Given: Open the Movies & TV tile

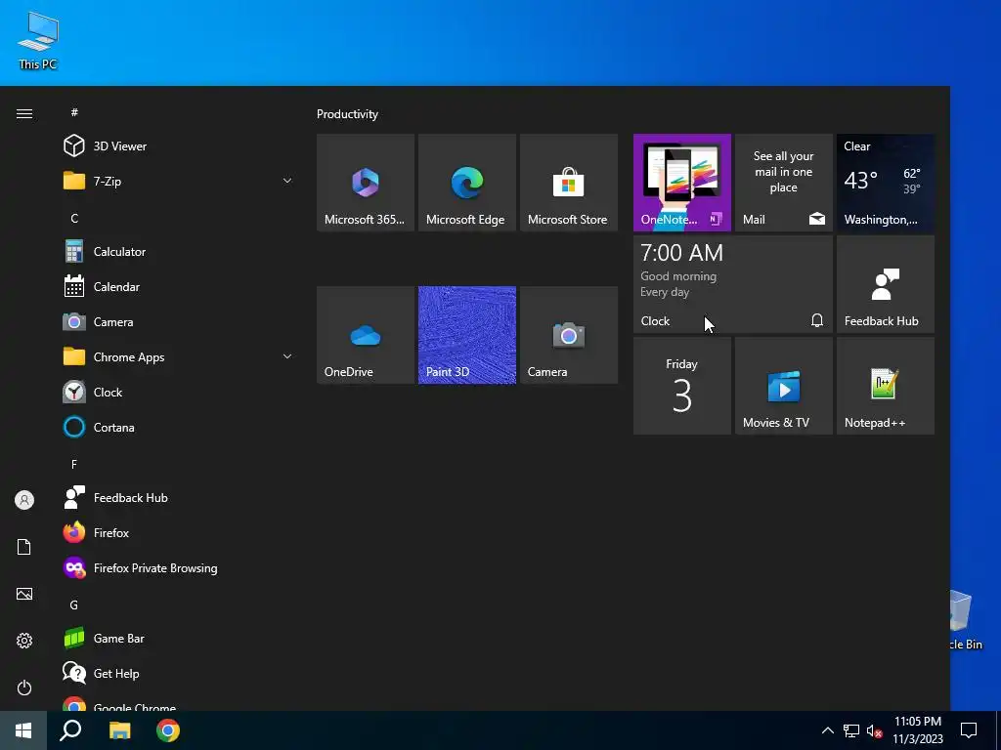Looking at the screenshot, I should point(784,386).
